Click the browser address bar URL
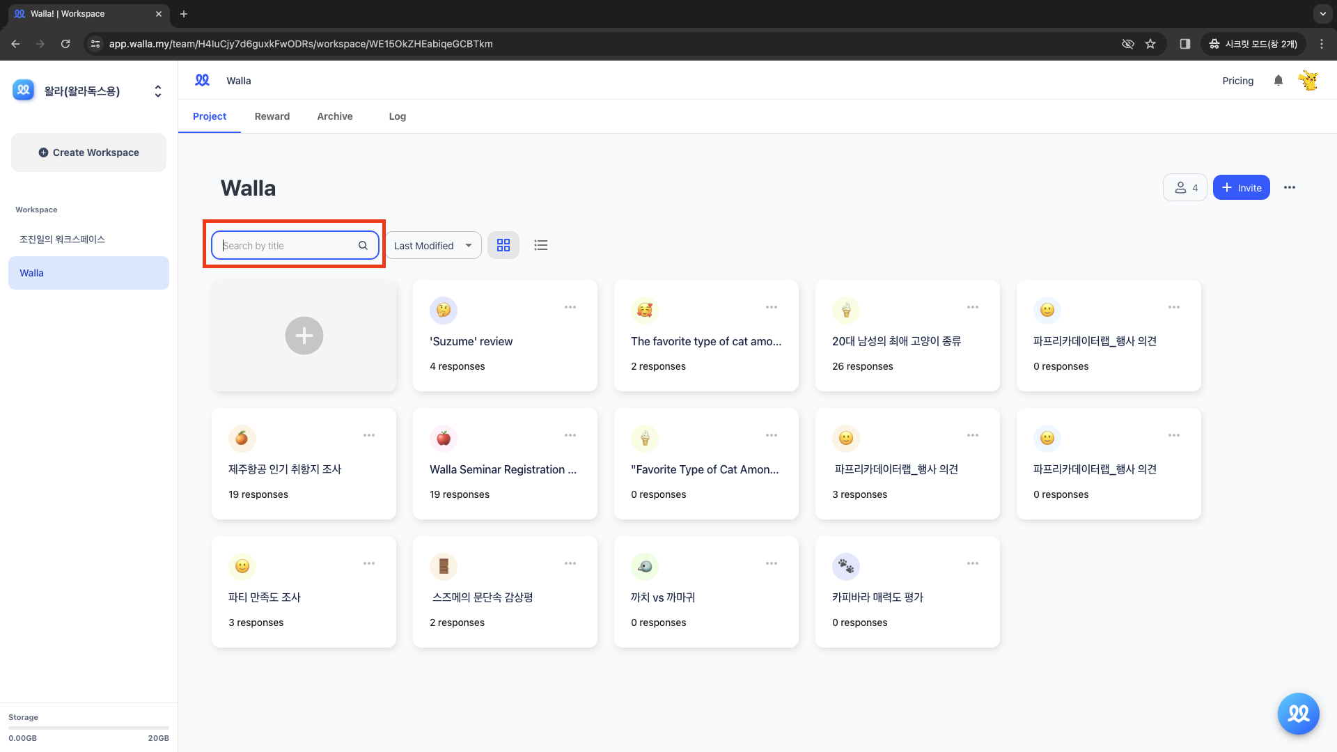The image size is (1337, 752). click(301, 44)
